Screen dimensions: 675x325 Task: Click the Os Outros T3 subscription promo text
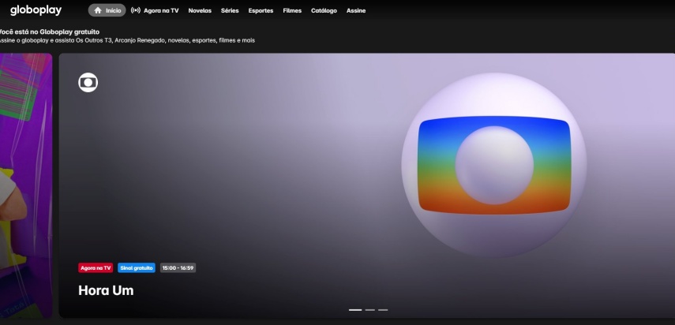127,40
